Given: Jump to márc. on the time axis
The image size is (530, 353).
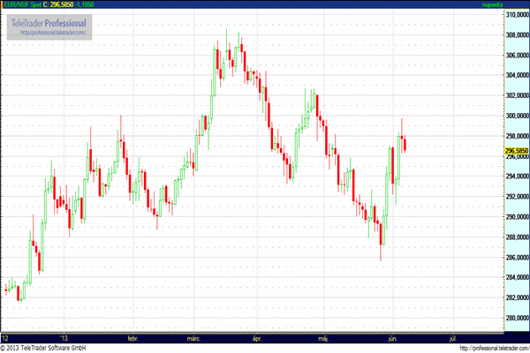Looking at the screenshot, I should pyautogui.click(x=193, y=337).
